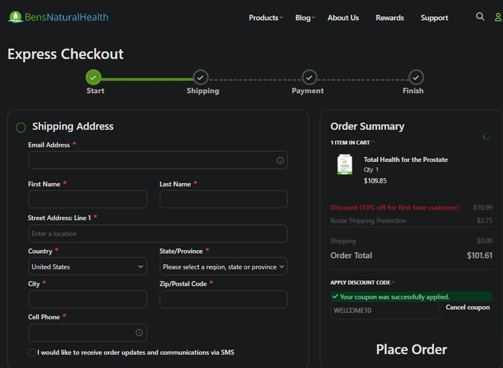Viewport: 503px width, 368px height.
Task: Enable SMS order updates checkbox
Action: (32, 353)
